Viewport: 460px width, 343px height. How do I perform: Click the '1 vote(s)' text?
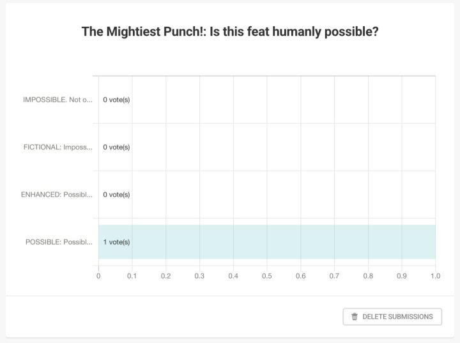(116, 242)
